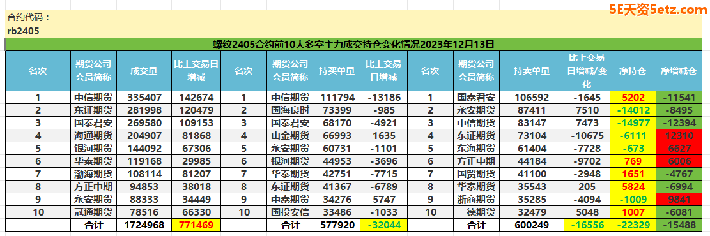Select the yellow net position cell 5202
The width and height of the screenshot is (710, 236).
coord(633,97)
